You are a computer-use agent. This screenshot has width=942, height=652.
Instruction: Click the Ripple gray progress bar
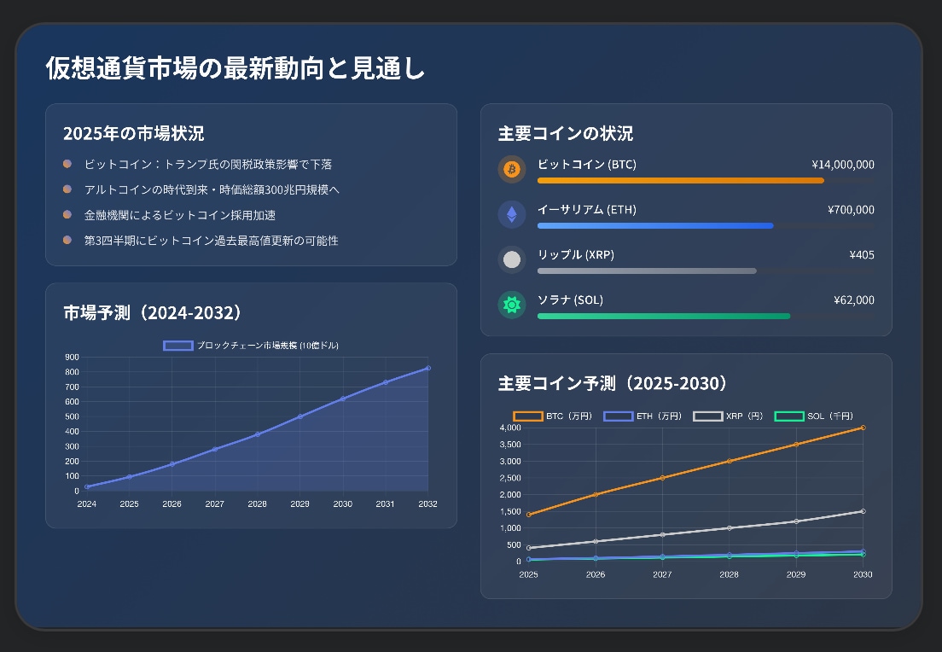coord(647,271)
